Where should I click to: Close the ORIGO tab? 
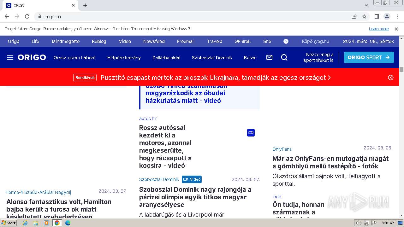click(x=74, y=5)
